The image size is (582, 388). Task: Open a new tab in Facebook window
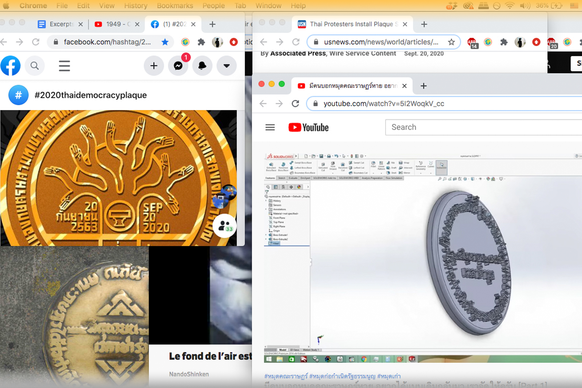click(x=212, y=24)
